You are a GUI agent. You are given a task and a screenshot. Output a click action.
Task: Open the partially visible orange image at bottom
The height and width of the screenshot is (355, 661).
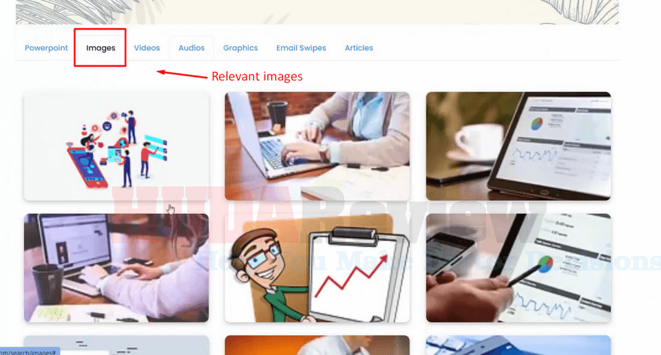(x=317, y=345)
